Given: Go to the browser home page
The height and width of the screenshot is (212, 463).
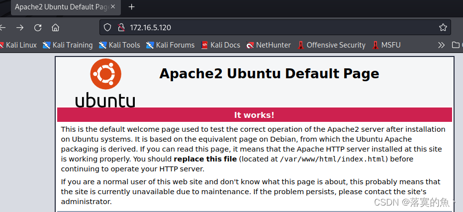Looking at the screenshot, I should 56,27.
